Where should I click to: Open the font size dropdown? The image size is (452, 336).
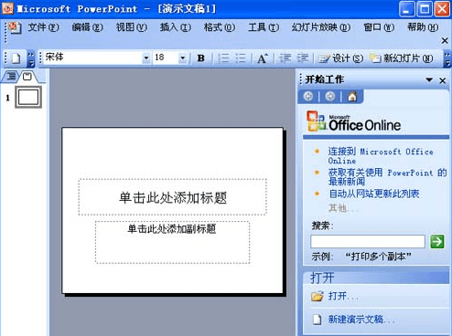[x=182, y=58]
